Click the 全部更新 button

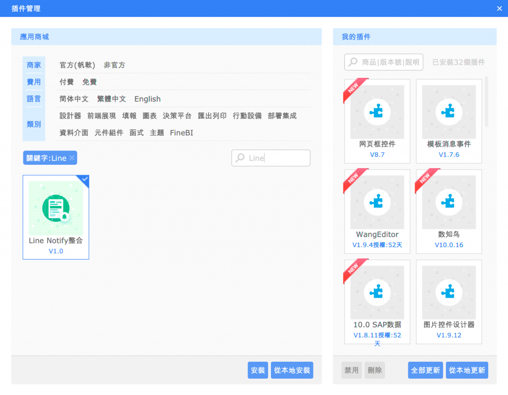[x=425, y=370]
